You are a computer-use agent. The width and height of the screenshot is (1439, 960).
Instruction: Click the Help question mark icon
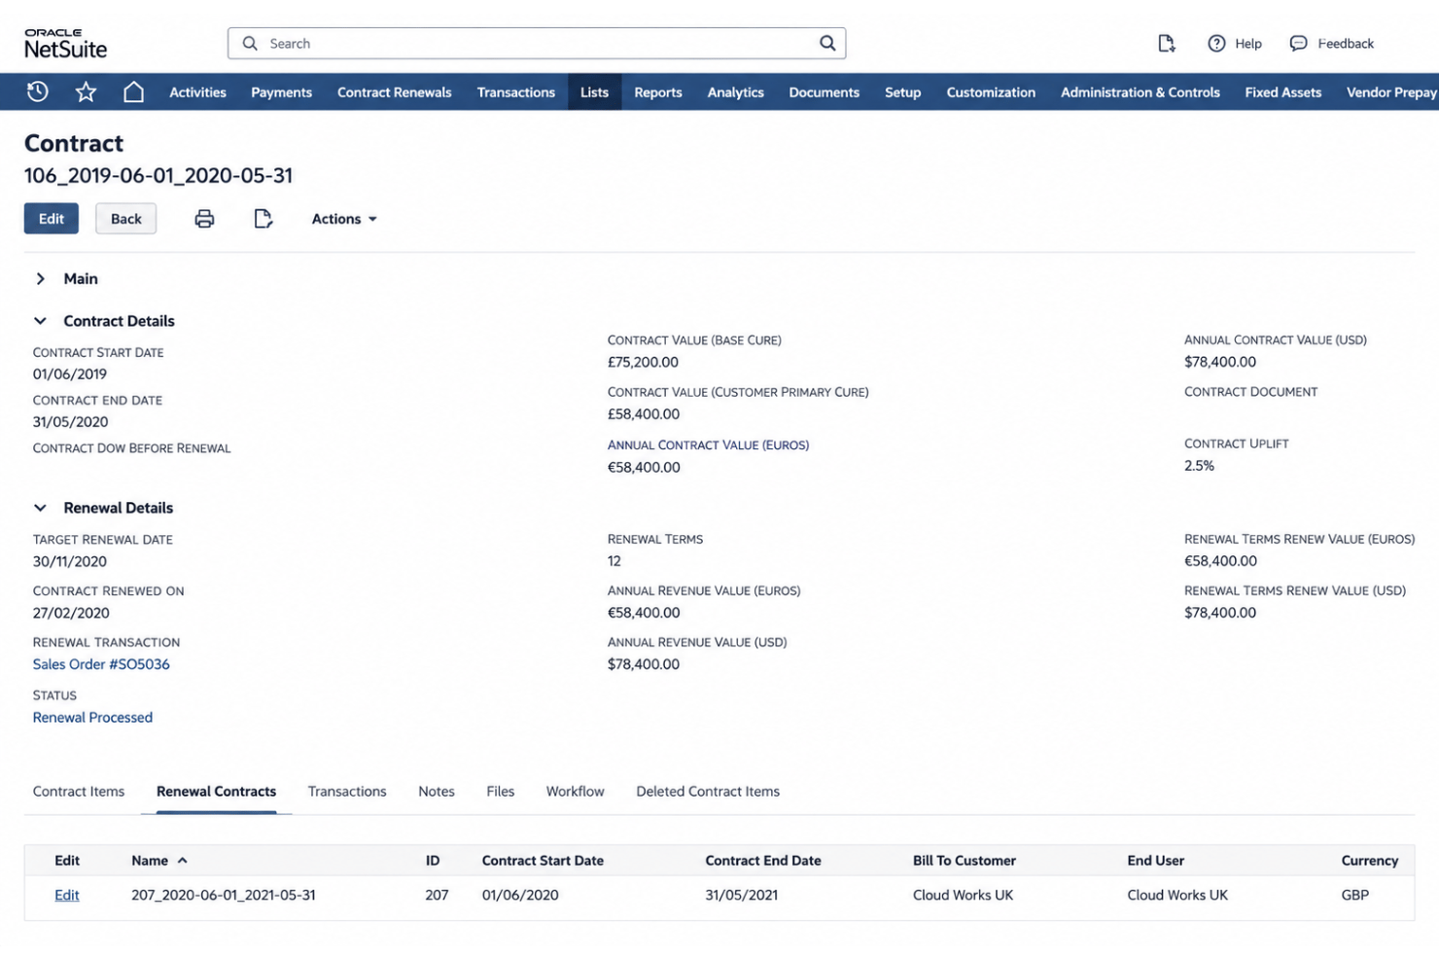pos(1216,43)
